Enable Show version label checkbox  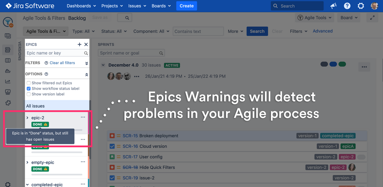pyautogui.click(x=29, y=94)
